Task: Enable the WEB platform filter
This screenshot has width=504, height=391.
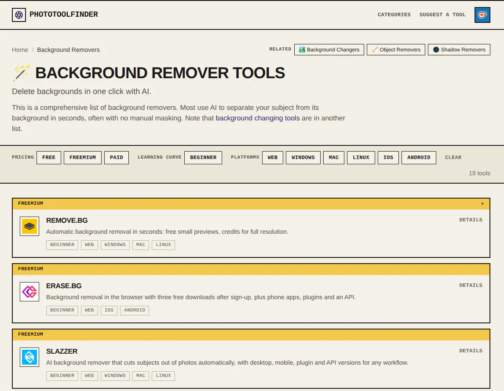Action: click(x=273, y=158)
